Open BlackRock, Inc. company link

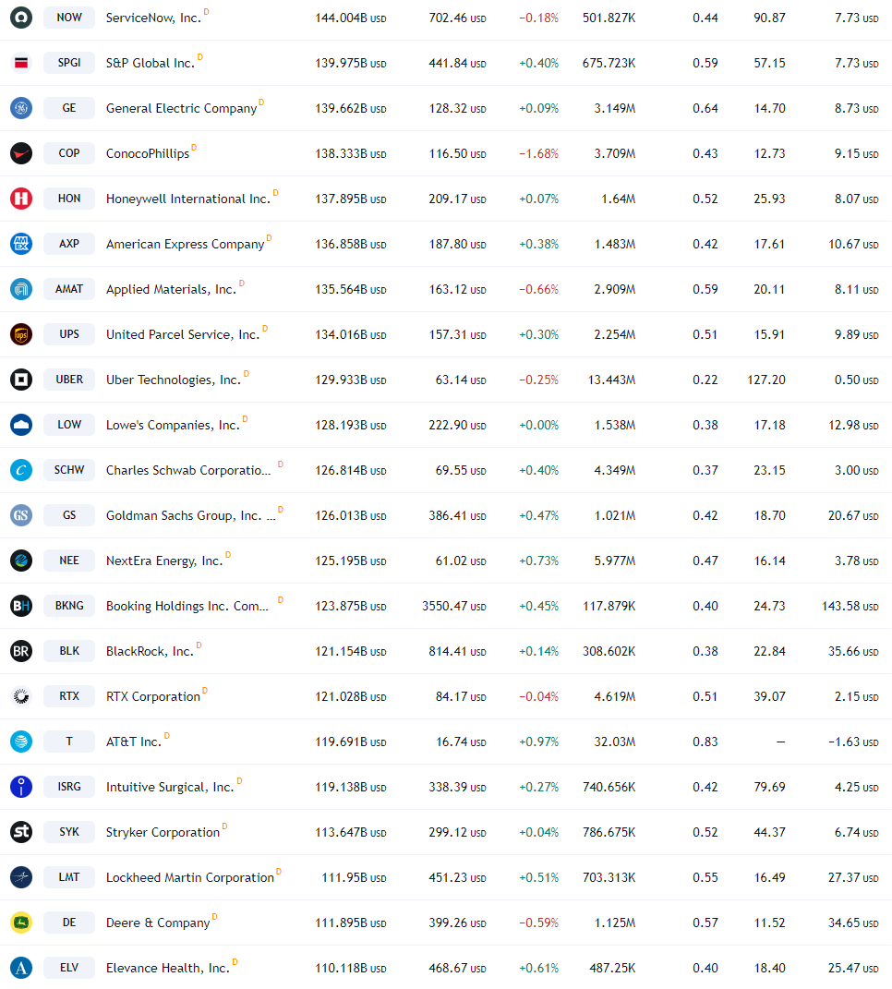click(x=150, y=651)
